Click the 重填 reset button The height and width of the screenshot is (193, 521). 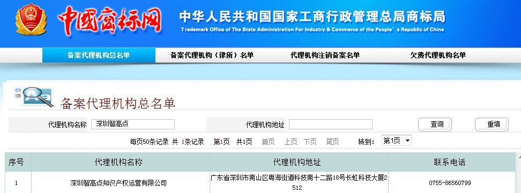(x=492, y=125)
